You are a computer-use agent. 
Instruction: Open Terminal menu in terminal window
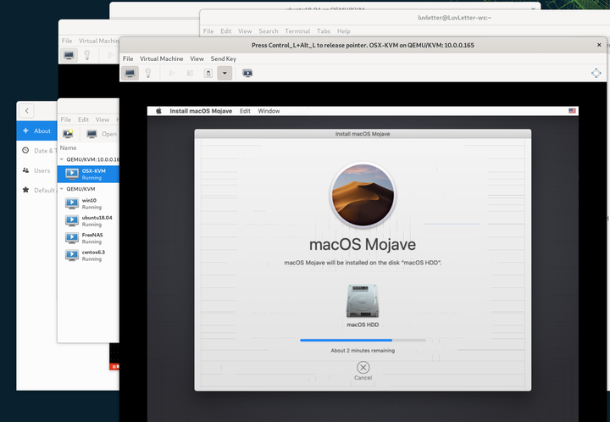click(x=297, y=31)
